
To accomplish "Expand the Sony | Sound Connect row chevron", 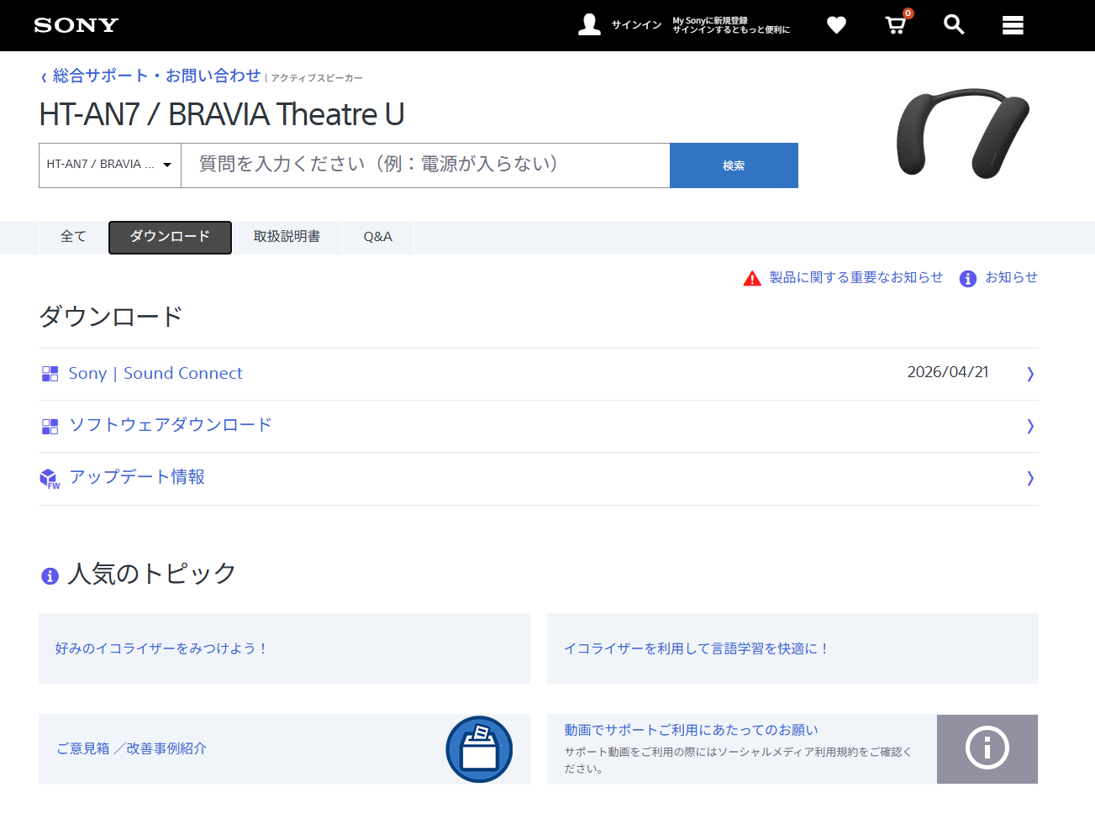I will (x=1030, y=374).
